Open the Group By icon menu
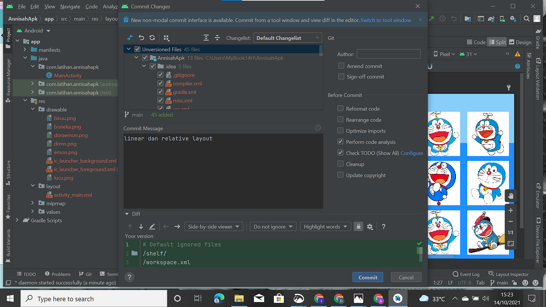This screenshot has width=546, height=307. click(167, 38)
